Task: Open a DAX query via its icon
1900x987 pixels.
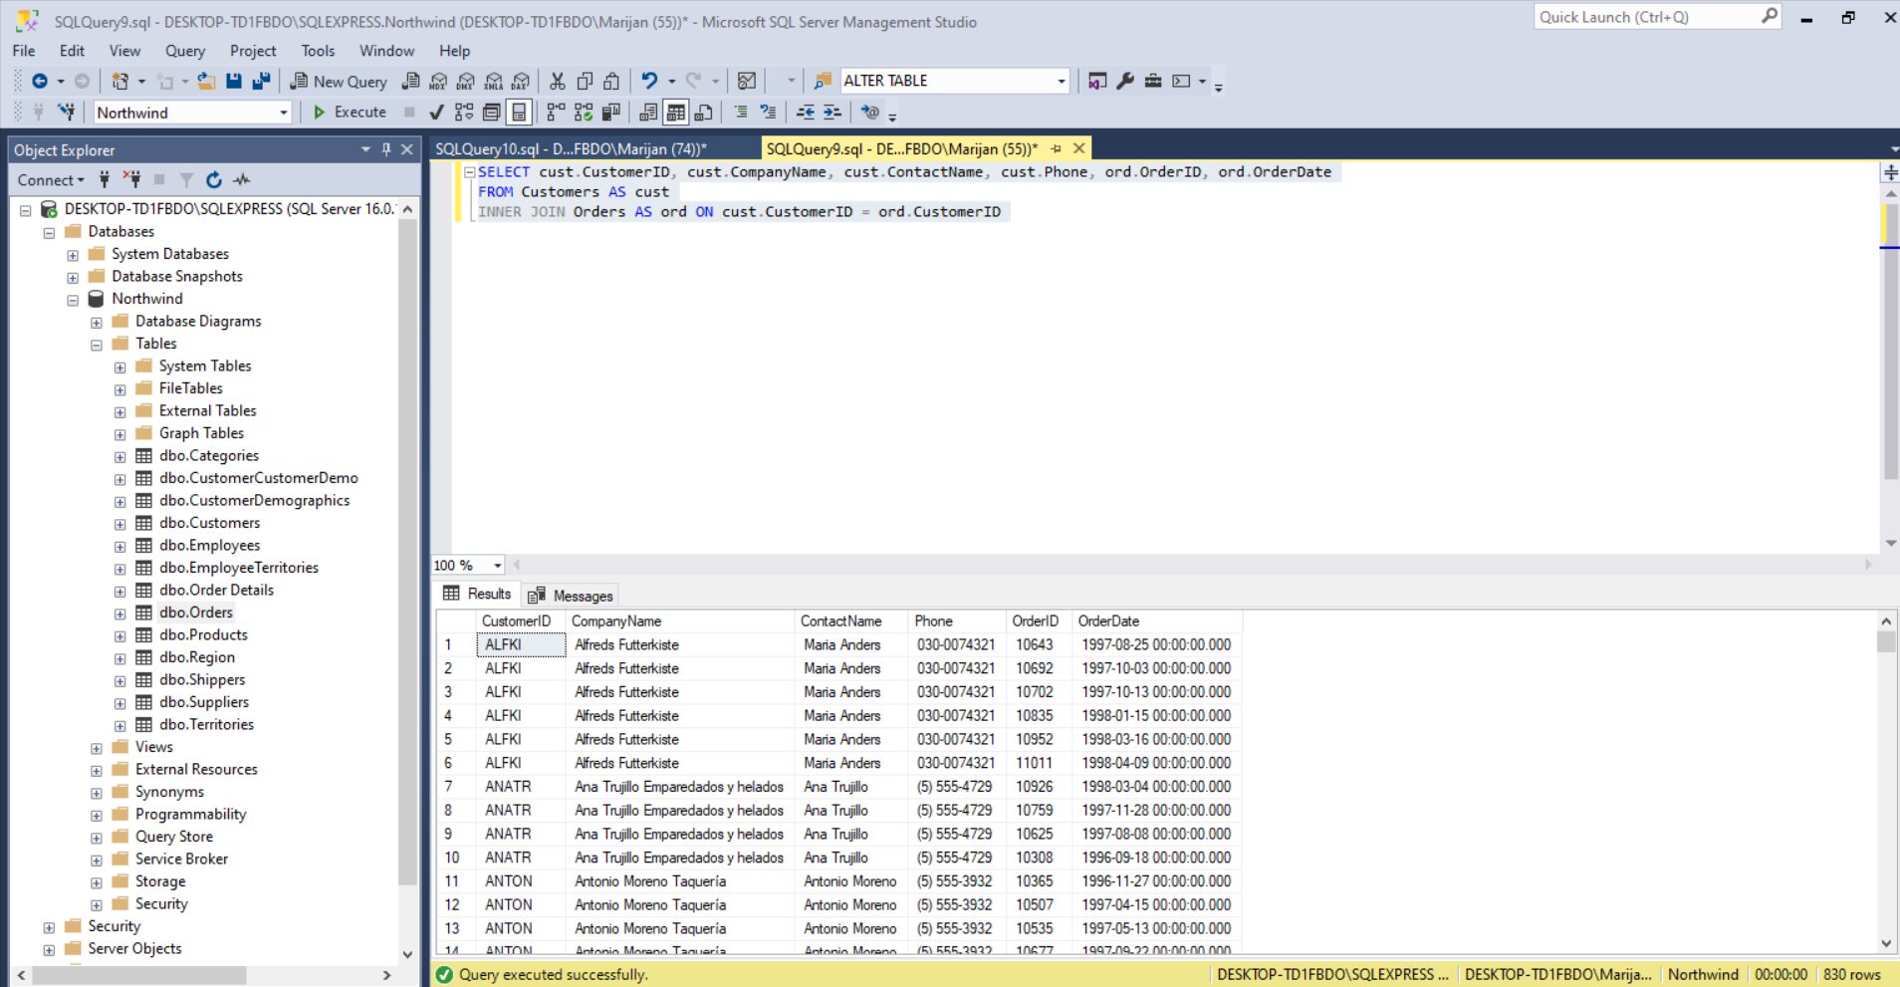Action: pyautogui.click(x=520, y=81)
